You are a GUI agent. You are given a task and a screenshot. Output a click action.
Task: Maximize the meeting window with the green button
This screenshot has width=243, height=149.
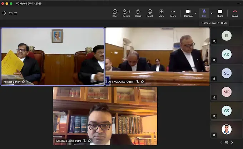point(11,4)
